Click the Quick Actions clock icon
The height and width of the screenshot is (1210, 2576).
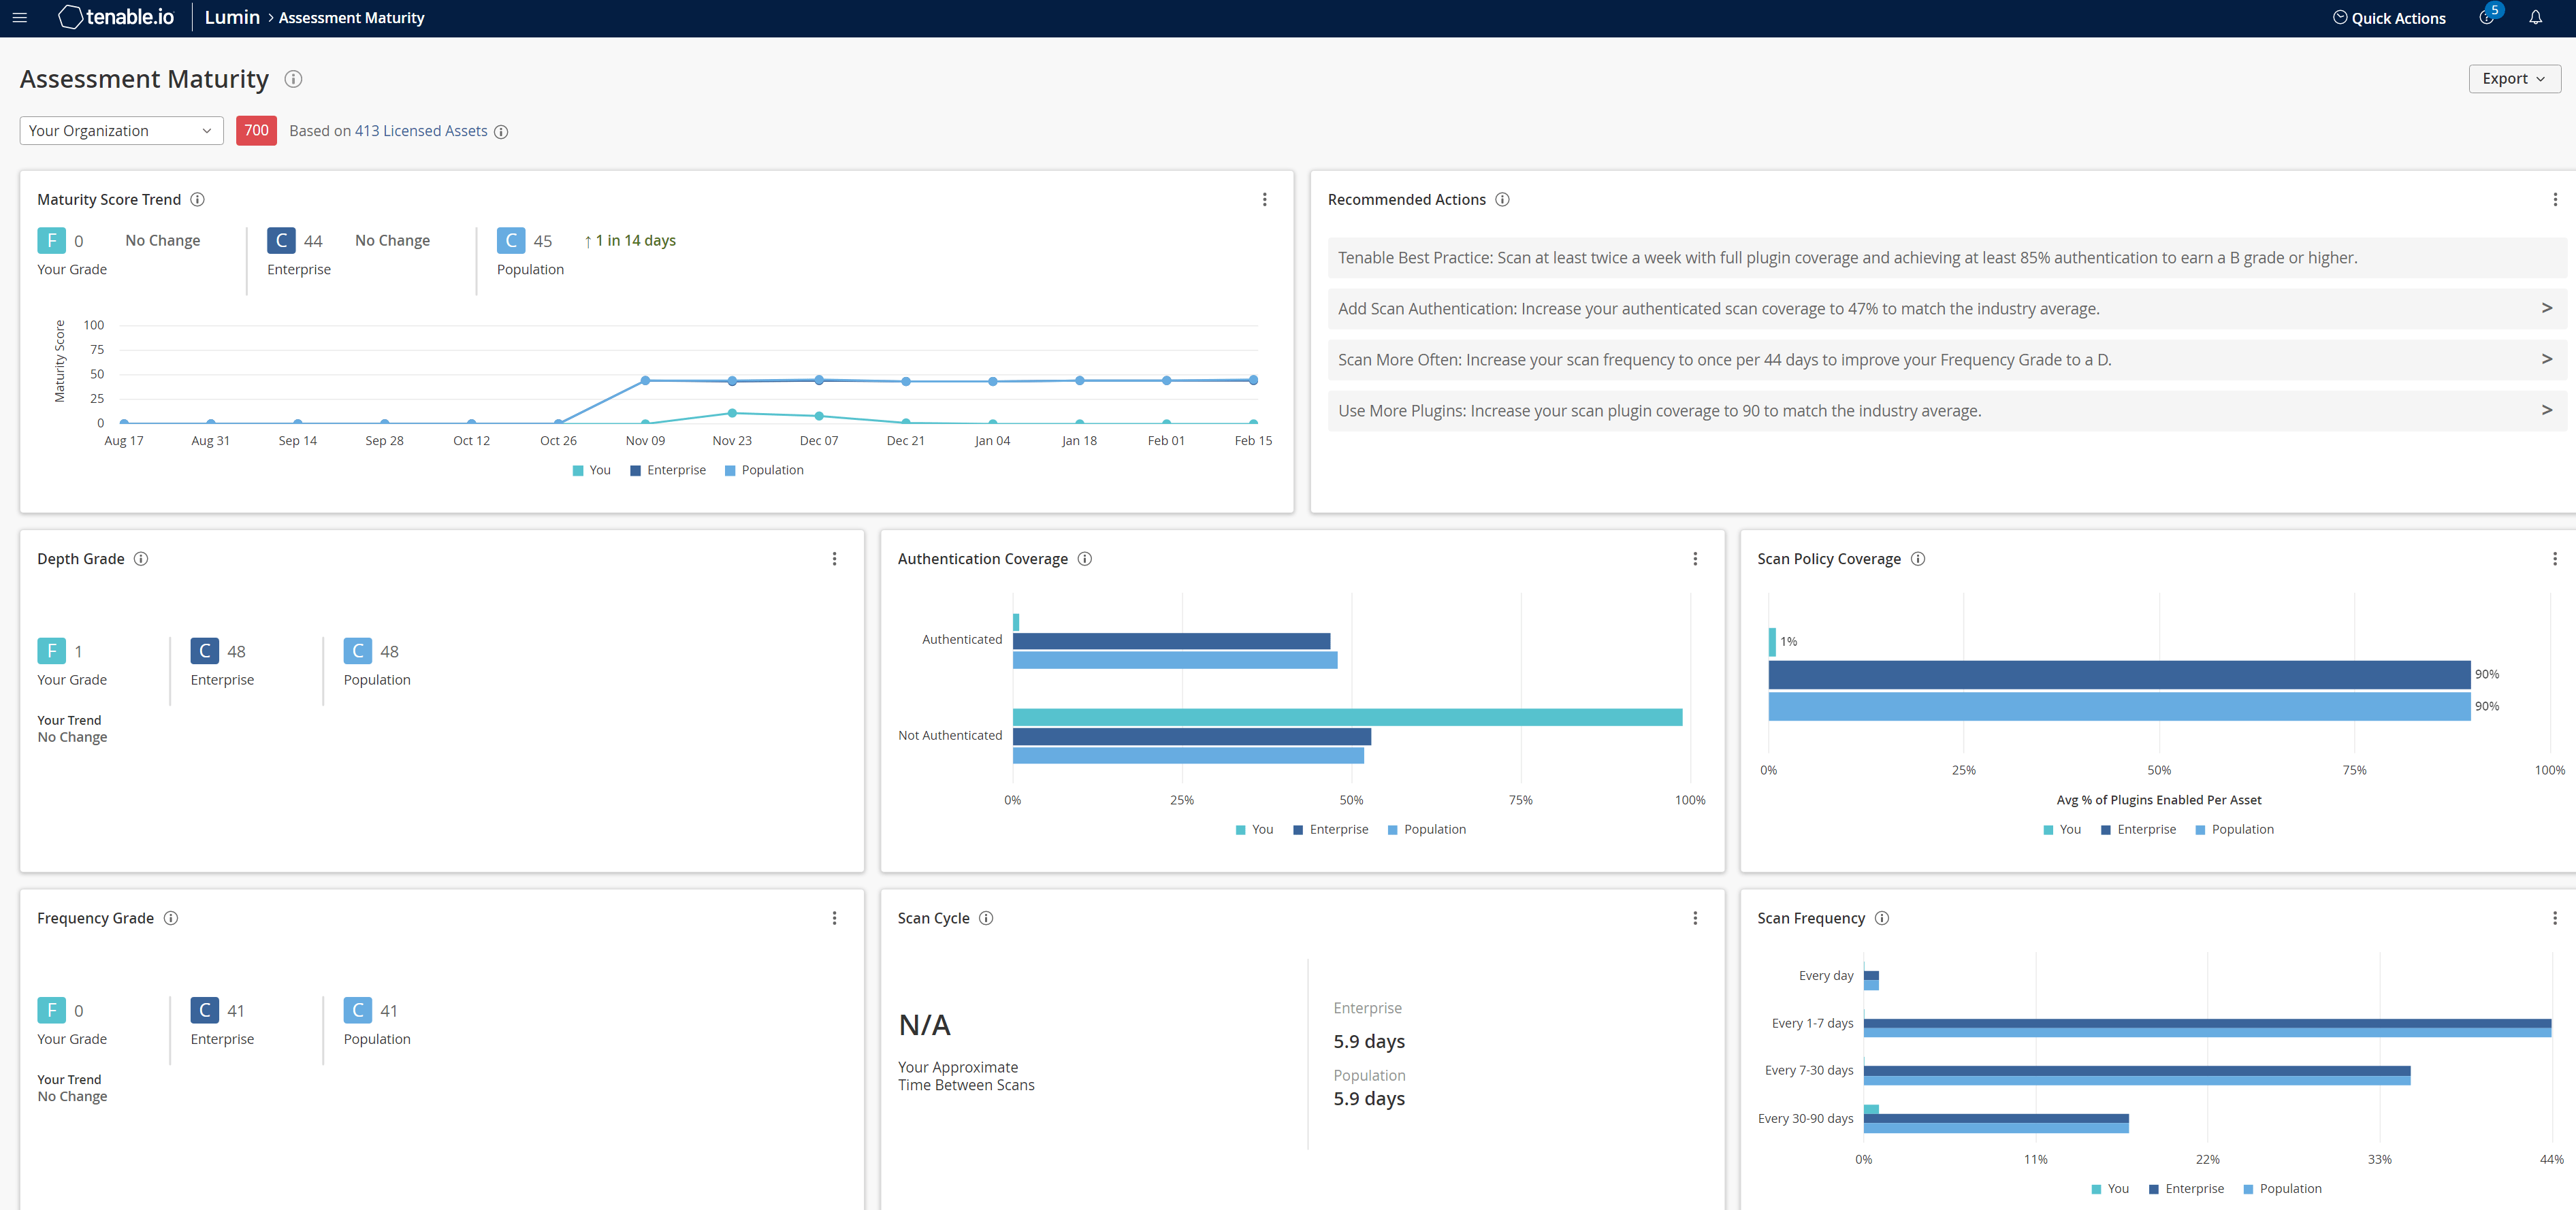pos(2340,17)
